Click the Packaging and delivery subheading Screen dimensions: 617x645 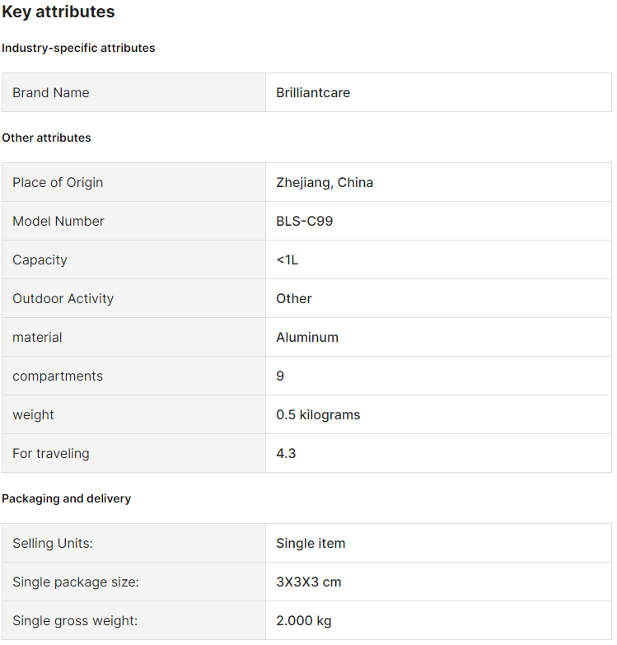(x=66, y=498)
